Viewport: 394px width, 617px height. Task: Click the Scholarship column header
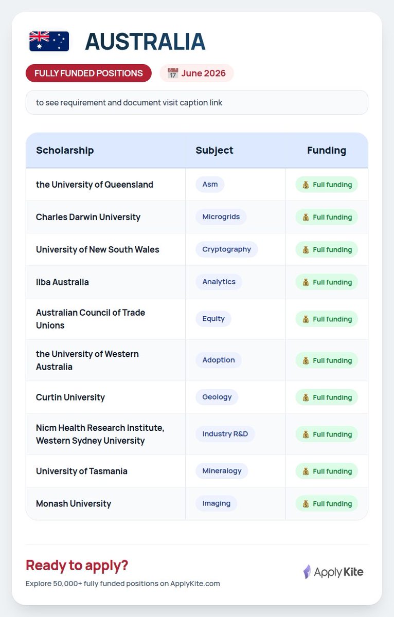pyautogui.click(x=65, y=150)
